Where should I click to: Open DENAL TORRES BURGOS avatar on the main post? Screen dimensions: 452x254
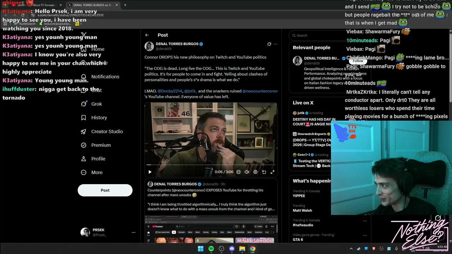[x=149, y=46]
